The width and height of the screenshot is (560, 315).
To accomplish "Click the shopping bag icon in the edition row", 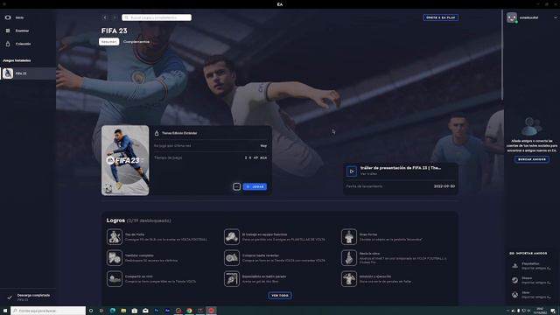I will point(157,133).
